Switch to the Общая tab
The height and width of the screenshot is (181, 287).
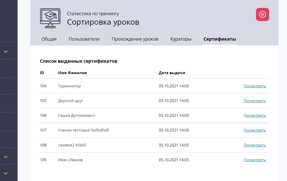click(x=49, y=39)
